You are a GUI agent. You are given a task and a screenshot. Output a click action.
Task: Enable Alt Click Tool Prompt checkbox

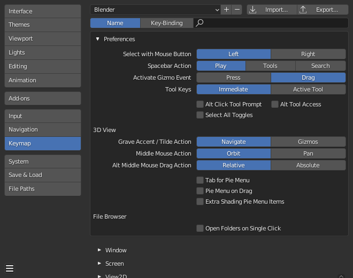tap(201, 104)
